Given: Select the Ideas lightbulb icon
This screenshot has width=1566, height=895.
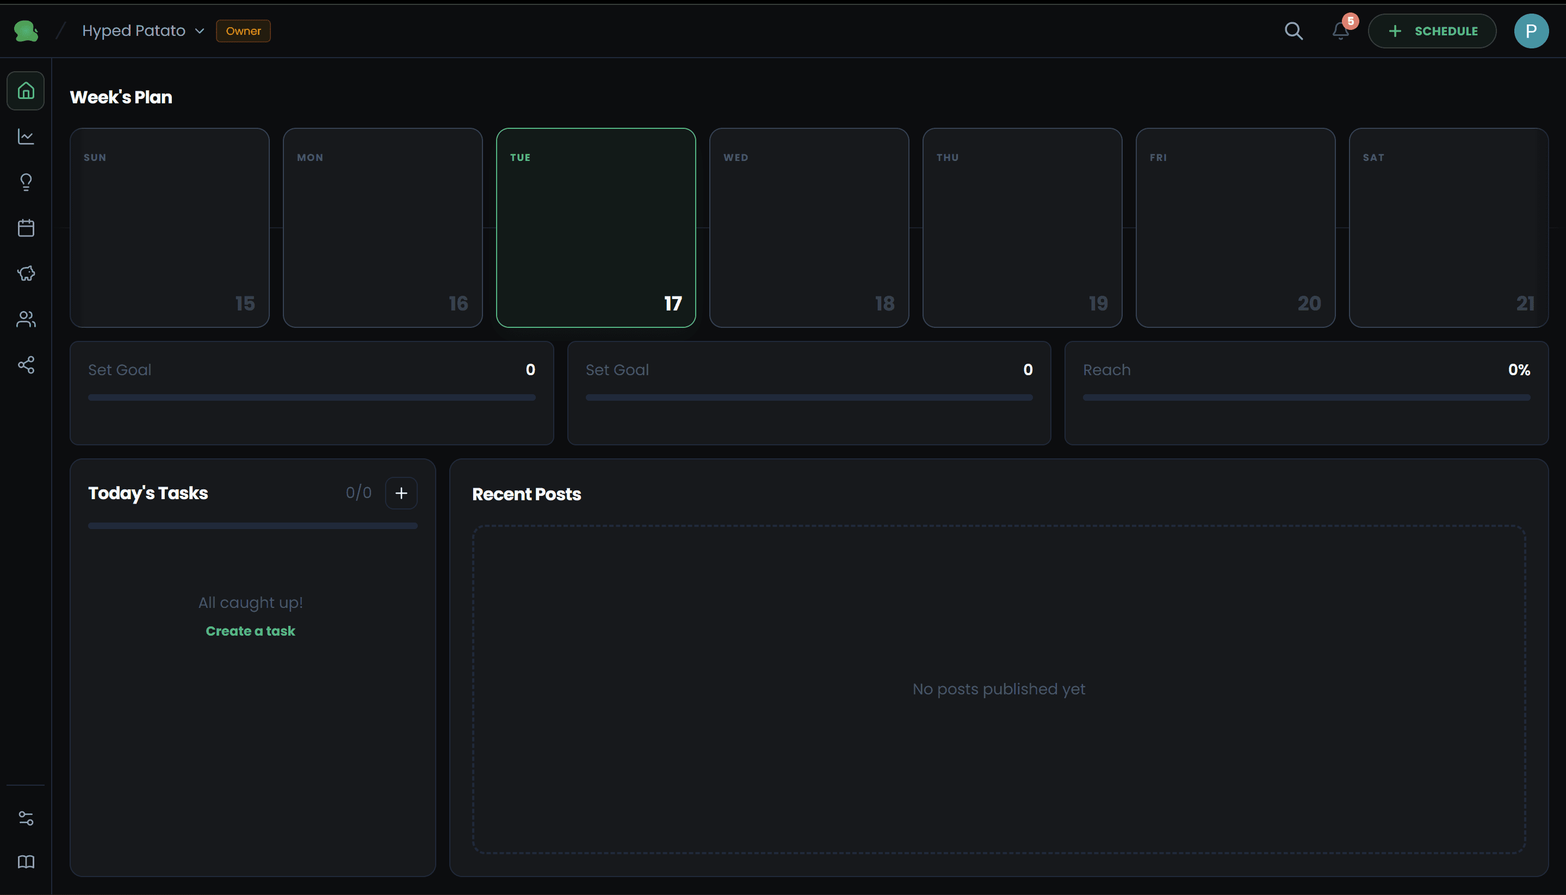Looking at the screenshot, I should pyautogui.click(x=25, y=182).
